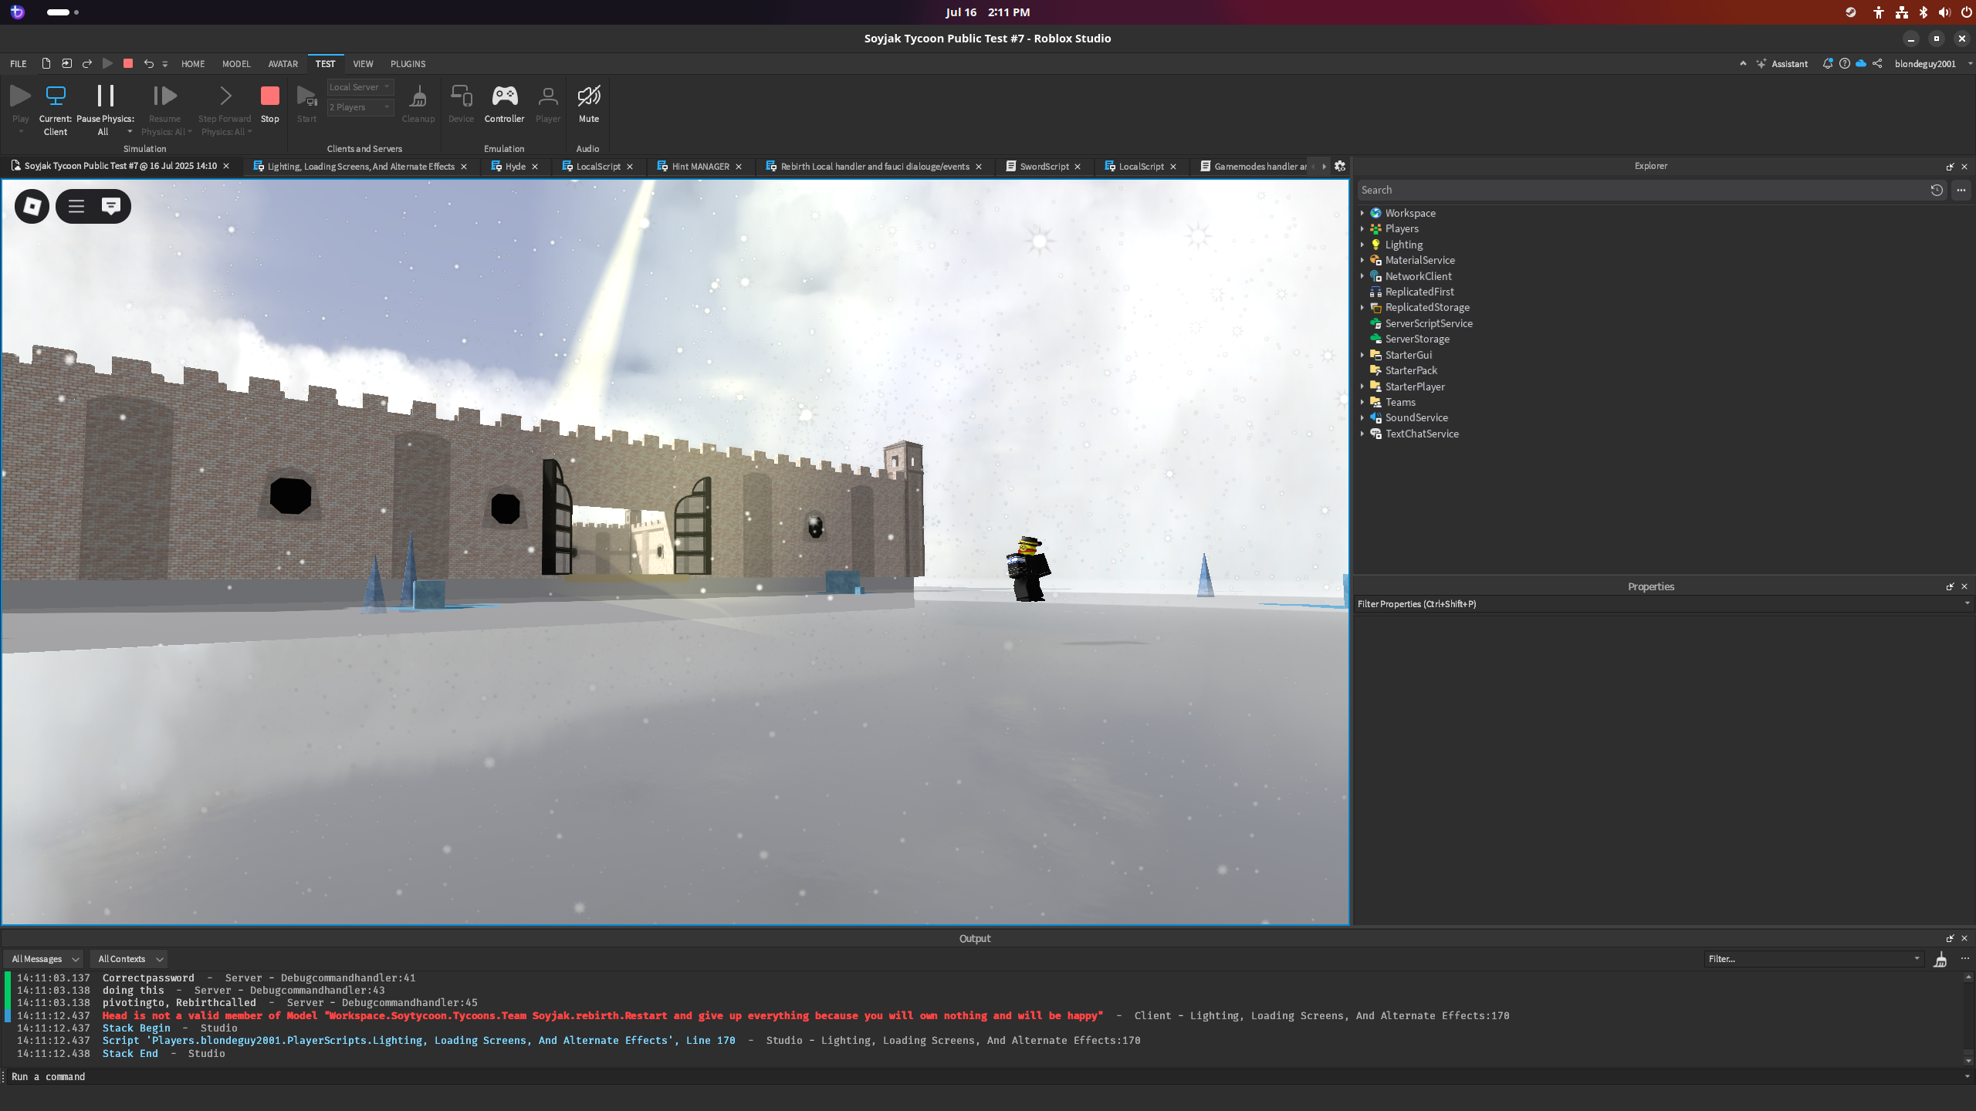The image size is (1976, 1111).
Task: Select SoundService in Explorer
Action: (x=1416, y=418)
